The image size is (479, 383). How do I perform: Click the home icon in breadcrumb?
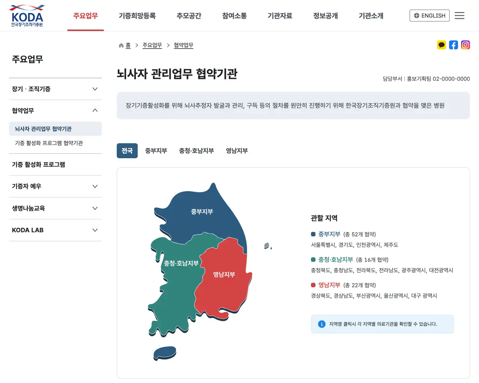121,46
